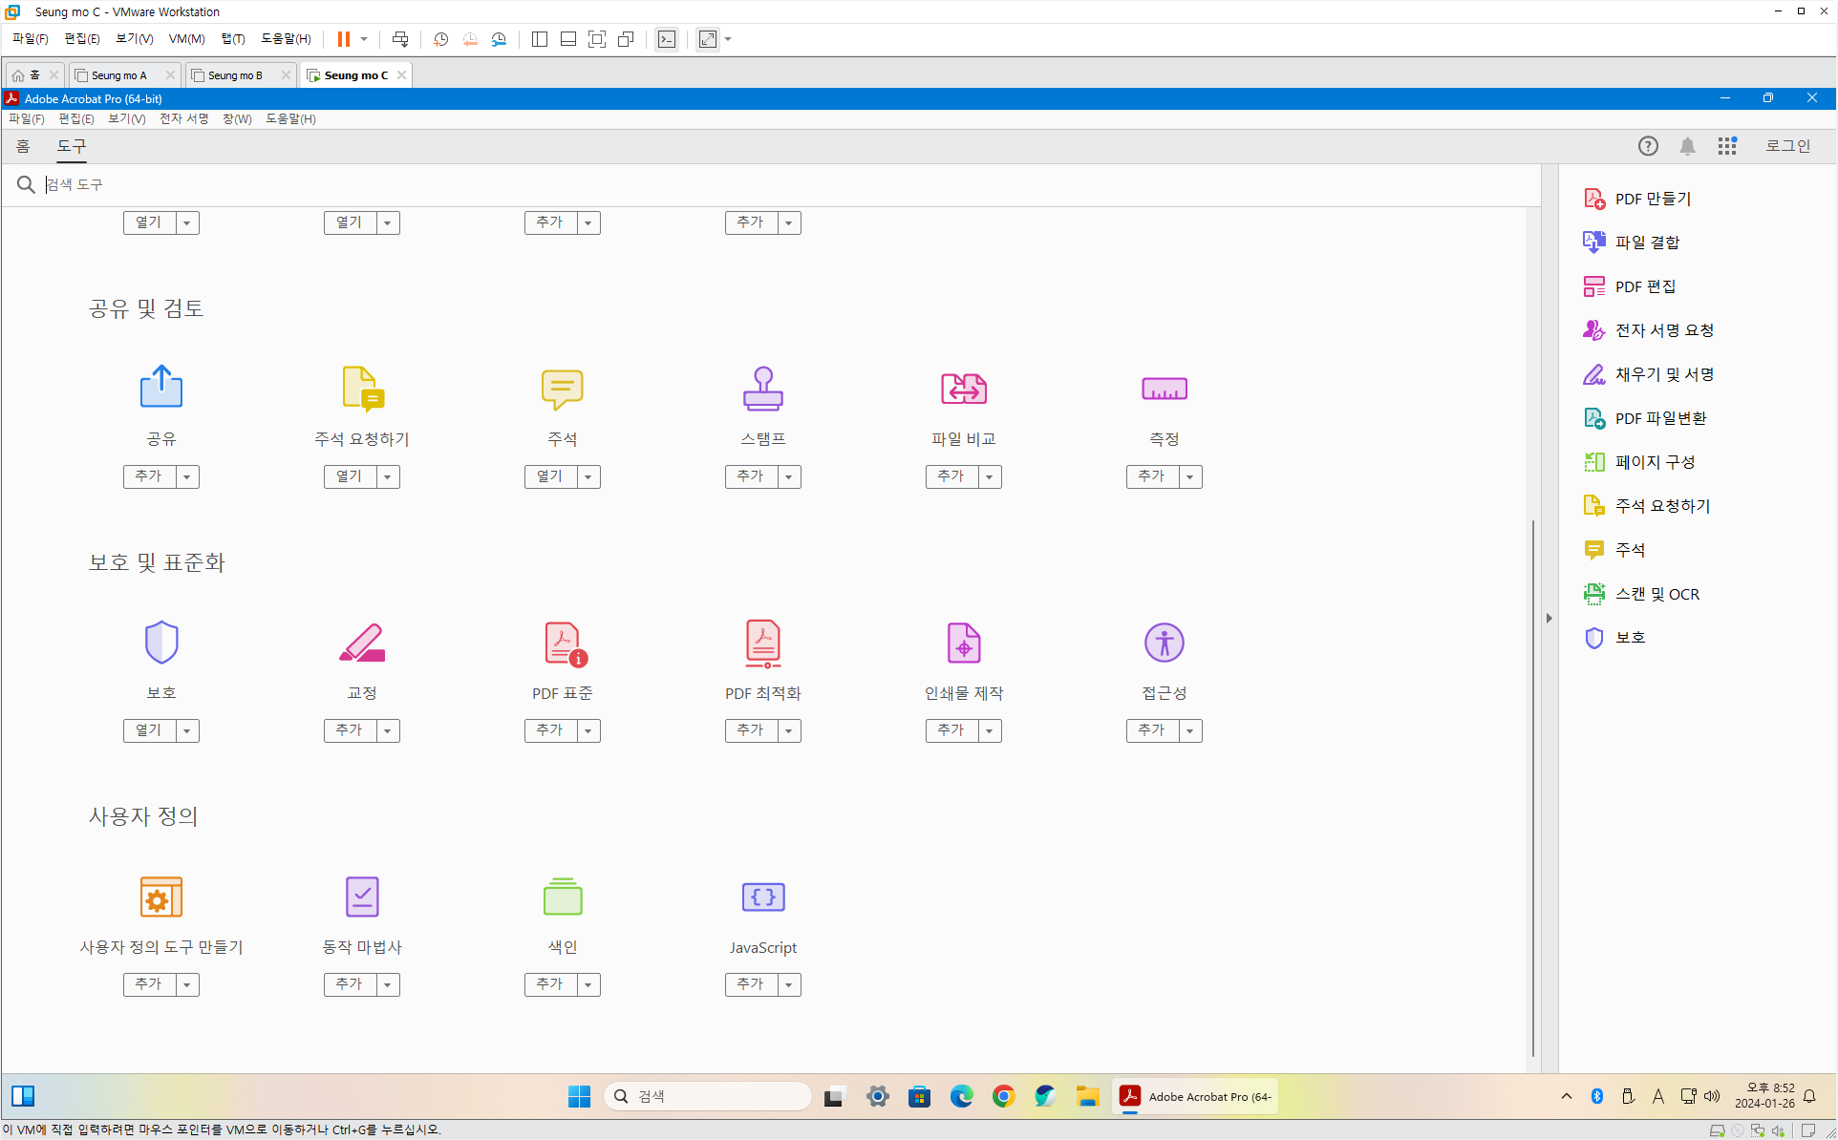This screenshot has height=1140, width=1838.
Task: Click the 로그인 sign-in button
Action: coord(1786,146)
